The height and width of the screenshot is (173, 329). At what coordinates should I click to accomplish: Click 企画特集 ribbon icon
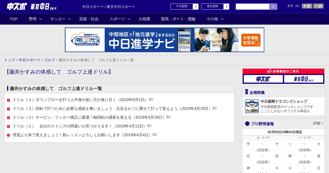tap(246, 92)
